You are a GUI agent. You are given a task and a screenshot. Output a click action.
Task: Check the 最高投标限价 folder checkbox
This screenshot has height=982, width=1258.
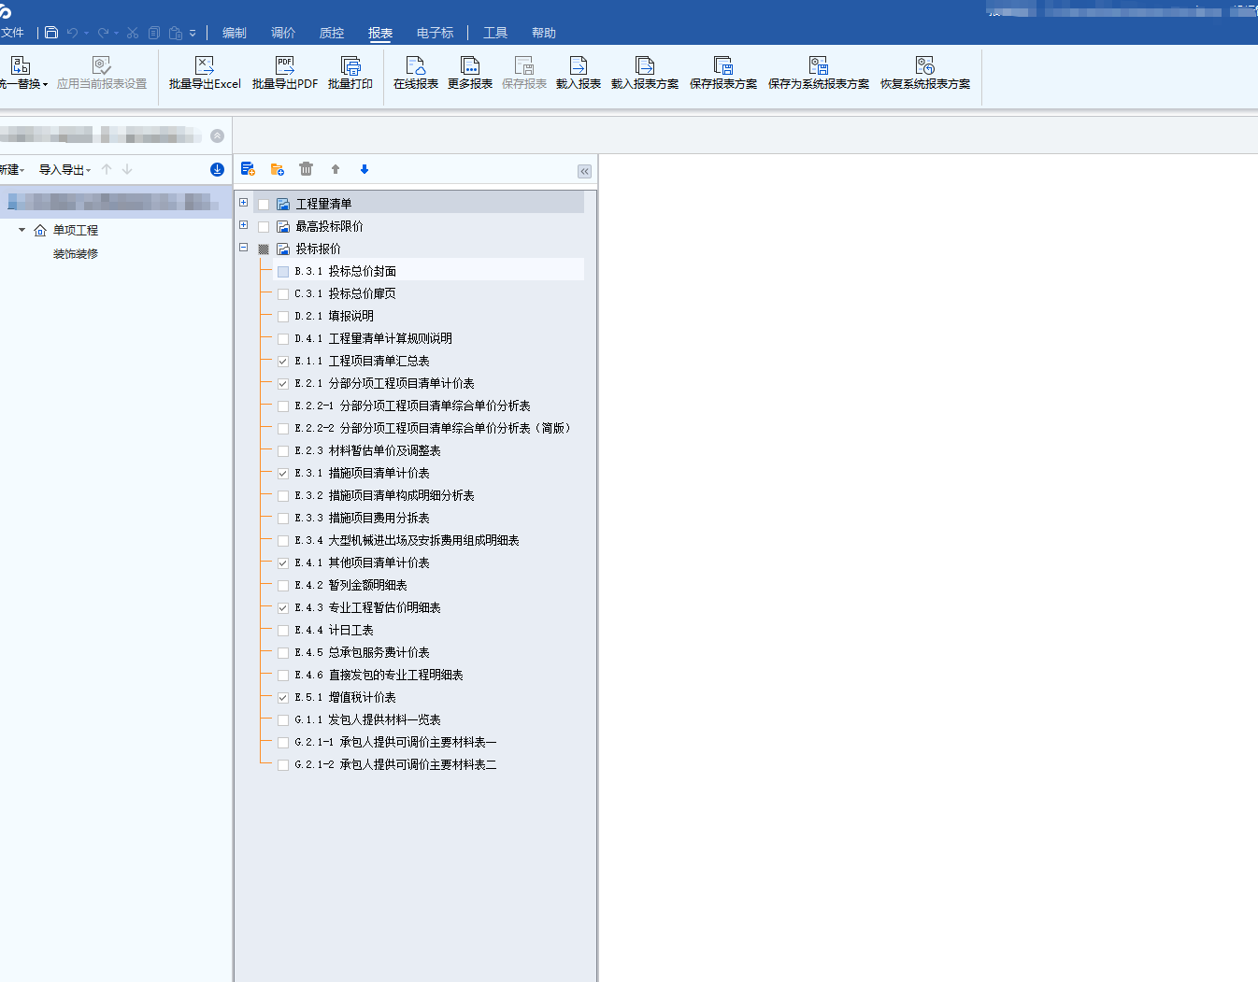tap(264, 226)
